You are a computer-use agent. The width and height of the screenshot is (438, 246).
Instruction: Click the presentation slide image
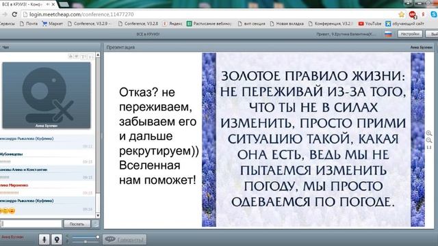pyautogui.click(x=313, y=139)
